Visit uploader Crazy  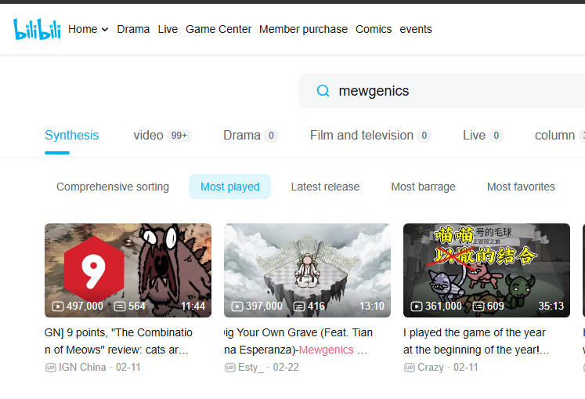[x=431, y=367]
